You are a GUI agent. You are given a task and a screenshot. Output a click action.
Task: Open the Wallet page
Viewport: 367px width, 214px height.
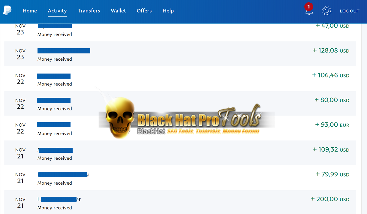119,11
